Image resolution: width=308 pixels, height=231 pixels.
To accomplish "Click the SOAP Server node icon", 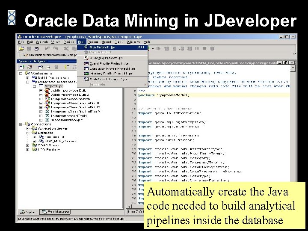I will pos(34,145).
